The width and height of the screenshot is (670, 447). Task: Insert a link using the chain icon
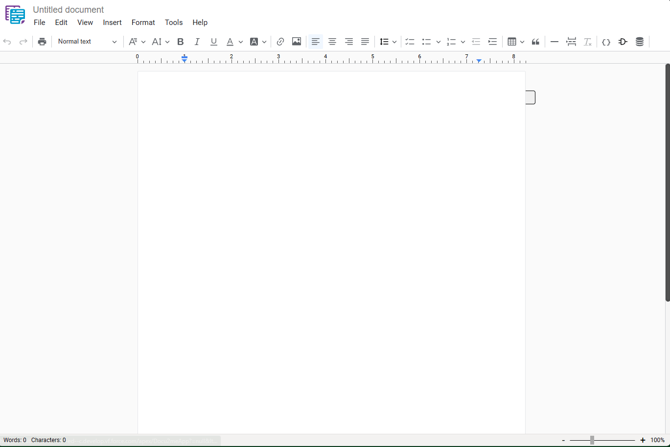coord(280,42)
